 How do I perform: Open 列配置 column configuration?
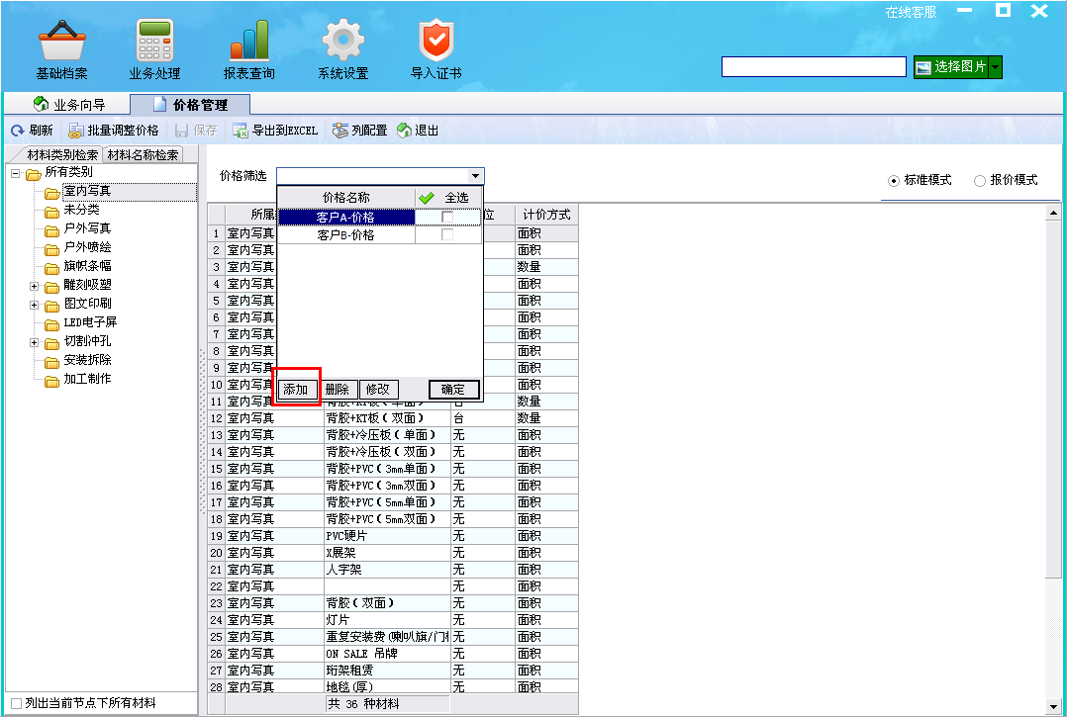pos(371,130)
